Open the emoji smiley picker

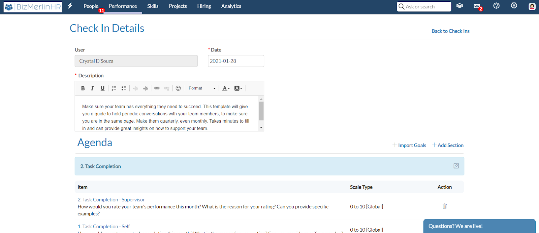pos(178,88)
